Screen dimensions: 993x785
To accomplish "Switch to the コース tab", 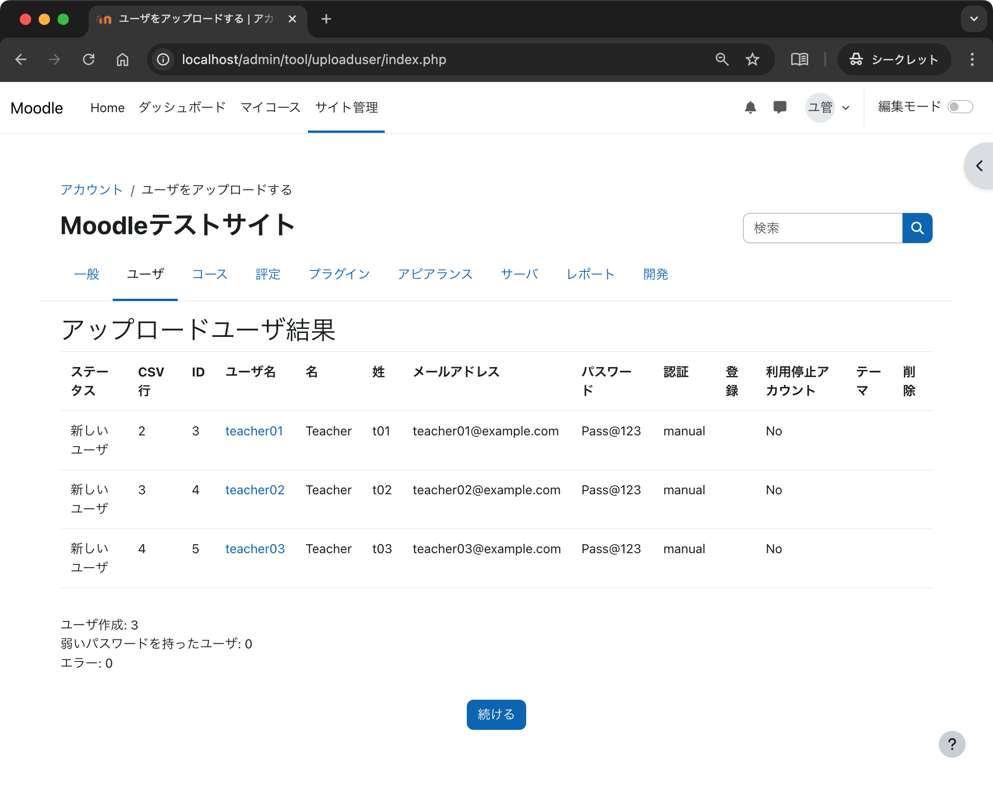I will pos(210,274).
